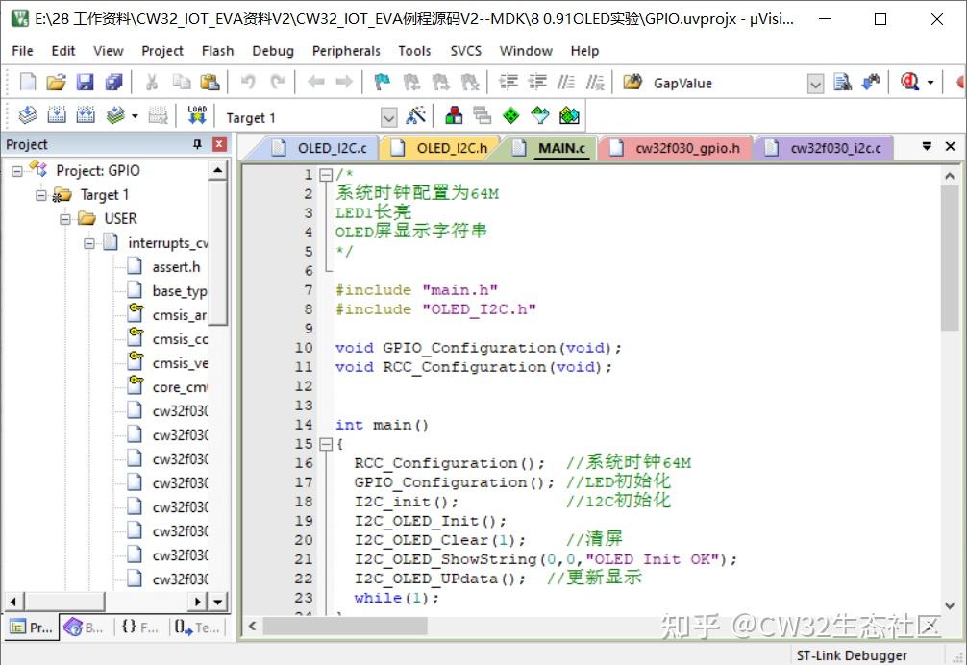
Task: Click line 21 I2C_OLED_ShowString code
Action: click(545, 559)
